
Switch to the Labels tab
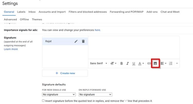pyautogui.click(x=21, y=12)
